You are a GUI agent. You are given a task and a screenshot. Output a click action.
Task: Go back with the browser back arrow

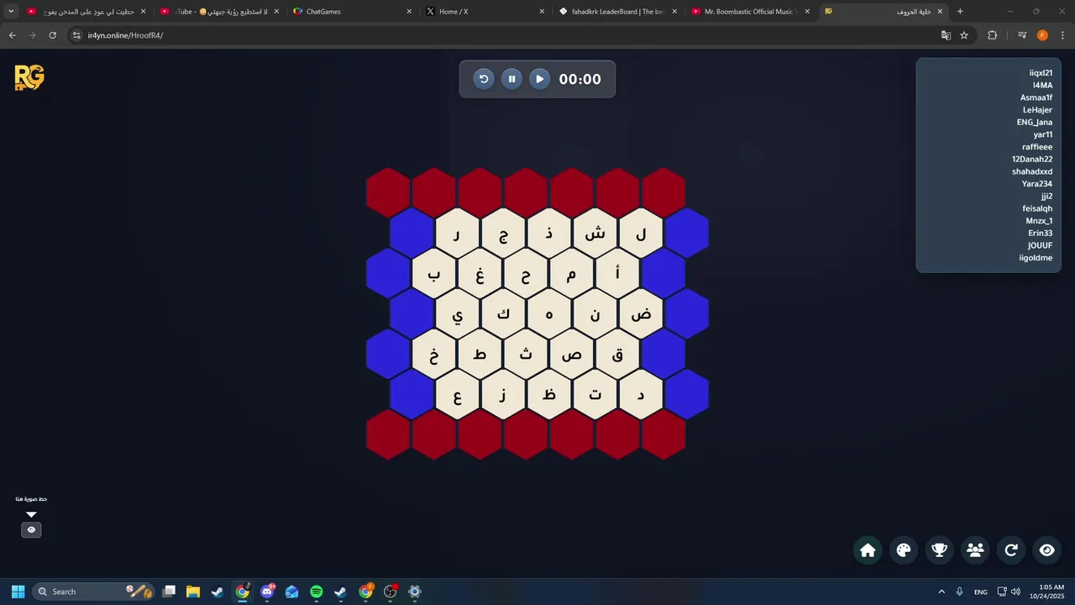coord(12,35)
